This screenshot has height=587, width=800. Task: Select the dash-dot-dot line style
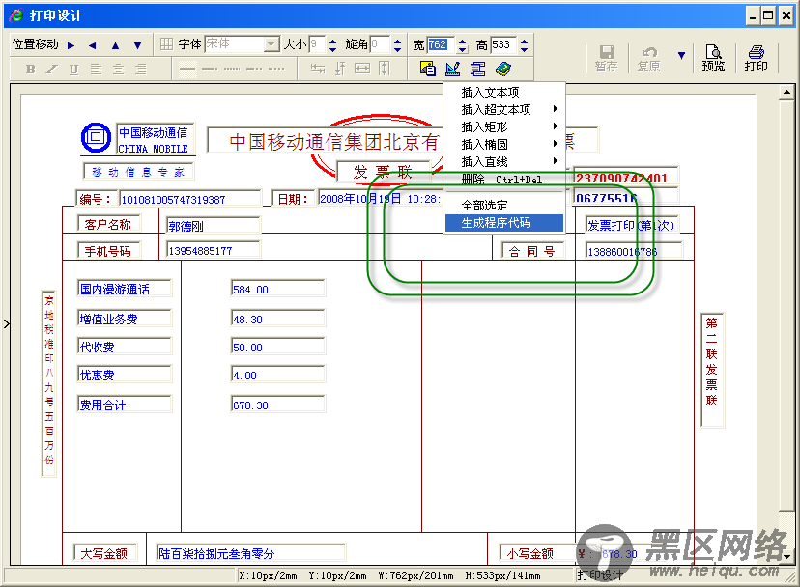[x=254, y=69]
